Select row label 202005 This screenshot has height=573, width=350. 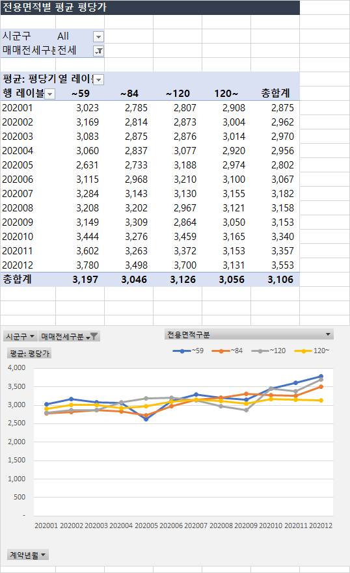(28, 165)
